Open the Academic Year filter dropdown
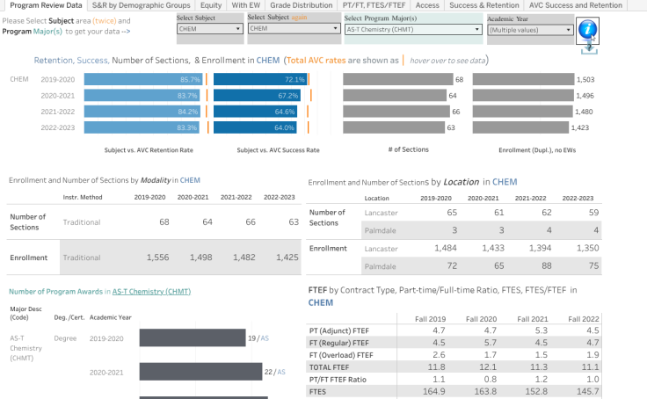The height and width of the screenshot is (399, 647). [x=529, y=29]
